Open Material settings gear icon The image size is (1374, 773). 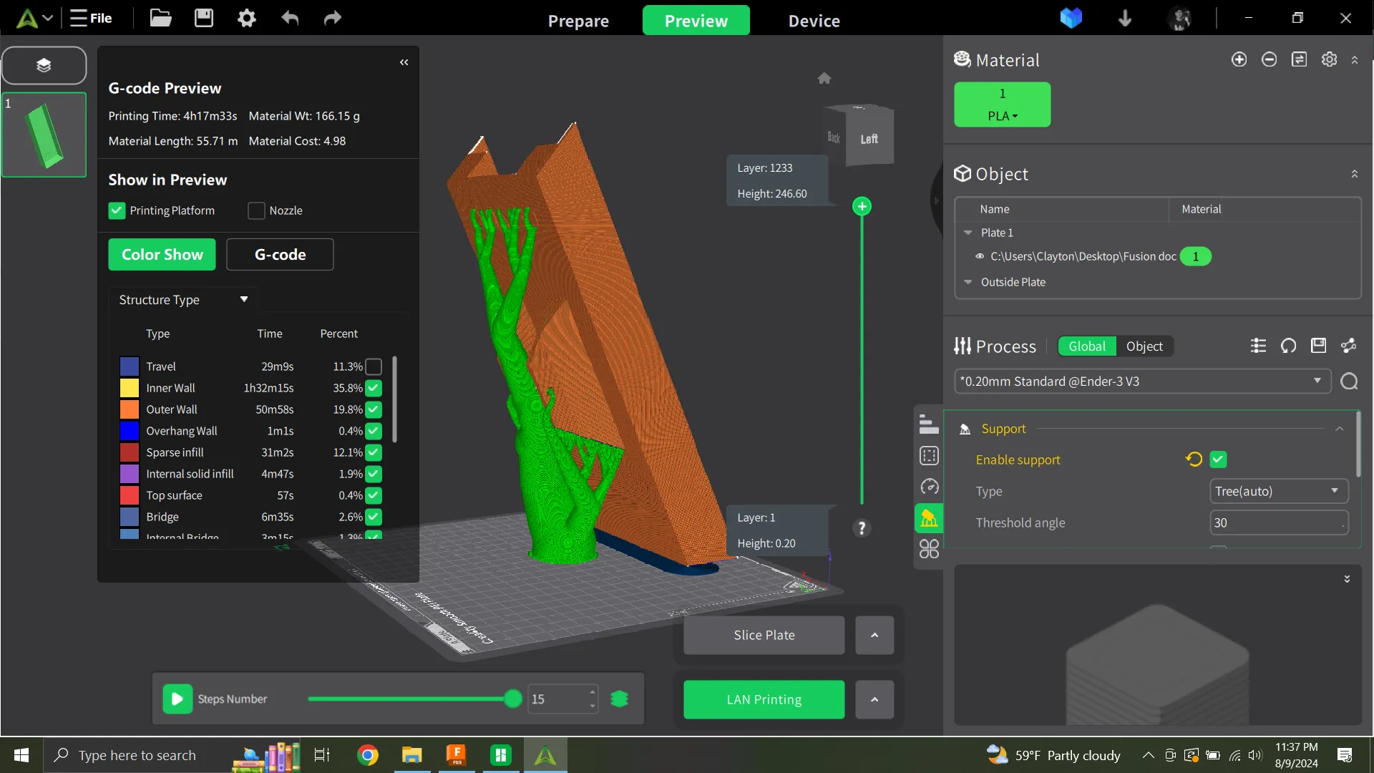pyautogui.click(x=1329, y=59)
